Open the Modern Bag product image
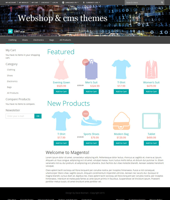Image resolution: width=170 pixels, height=200 pixels. (x=122, y=121)
